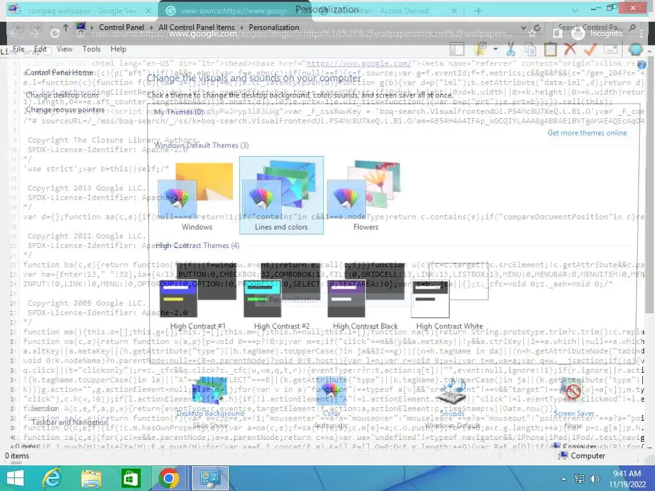The image size is (655, 491).
Task: Open Chrome's tab search chevron
Action: [x=575, y=10]
